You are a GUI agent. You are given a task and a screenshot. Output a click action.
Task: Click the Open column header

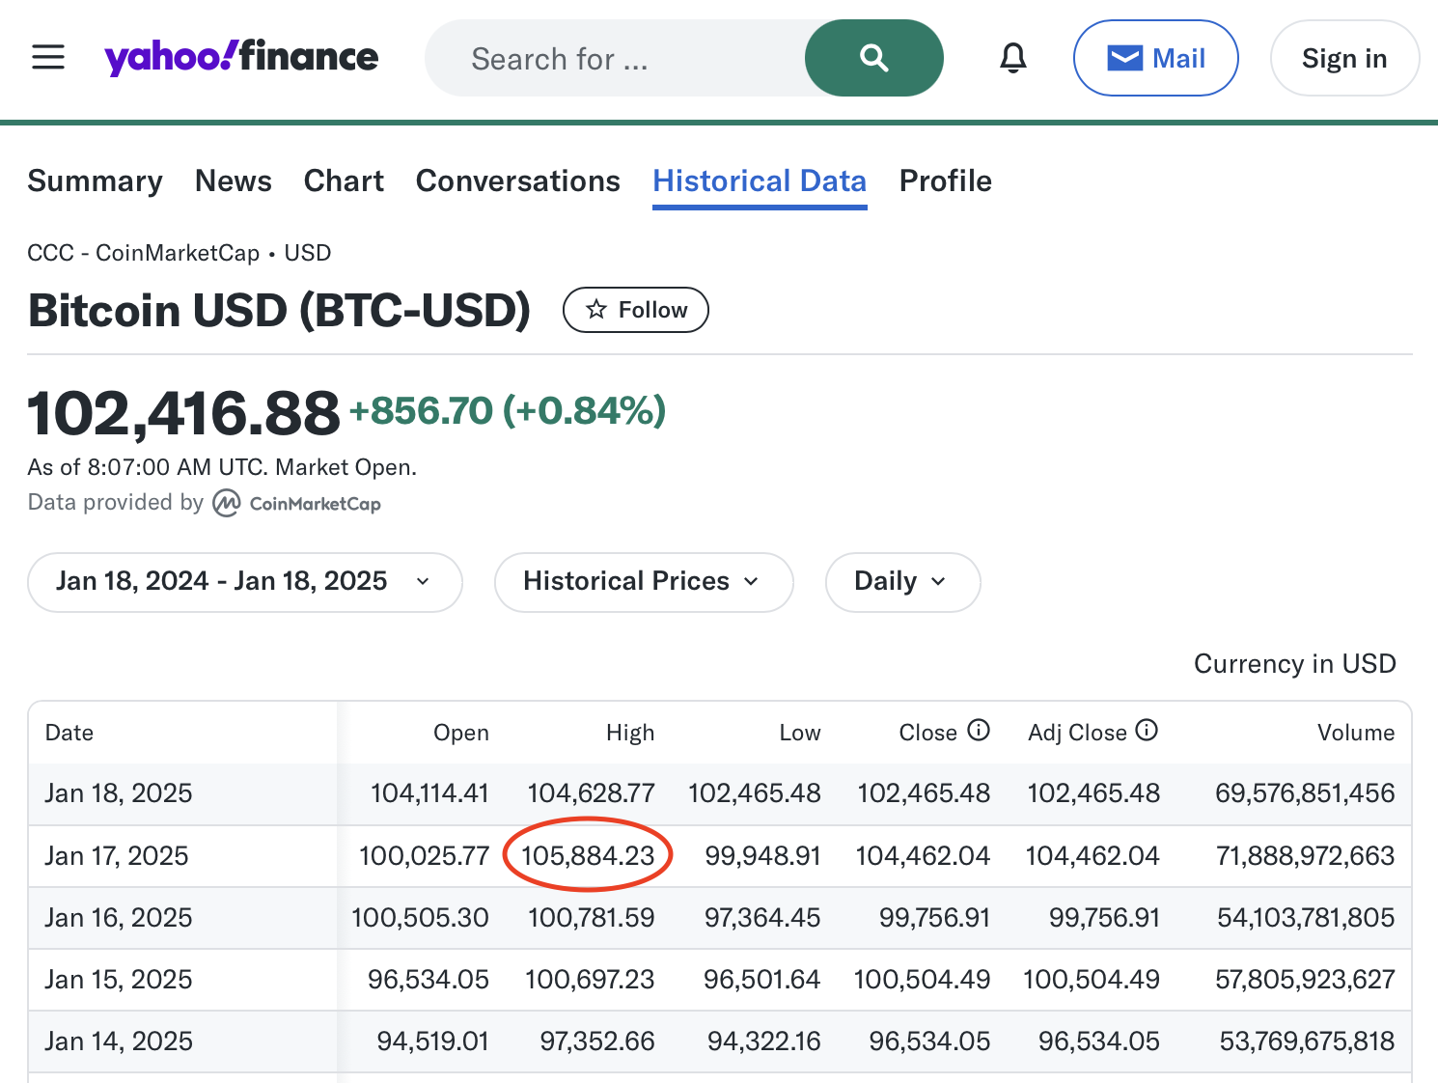[x=461, y=733]
